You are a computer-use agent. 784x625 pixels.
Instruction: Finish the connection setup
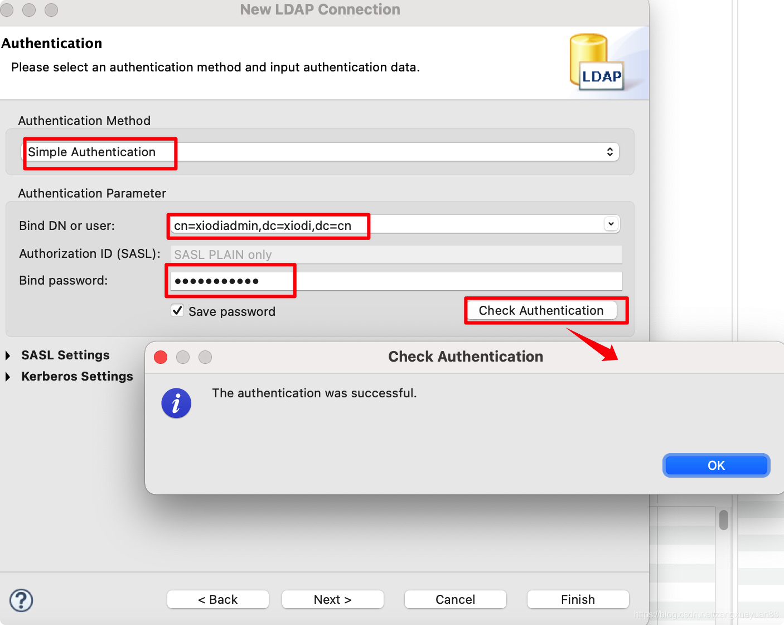pyautogui.click(x=578, y=599)
